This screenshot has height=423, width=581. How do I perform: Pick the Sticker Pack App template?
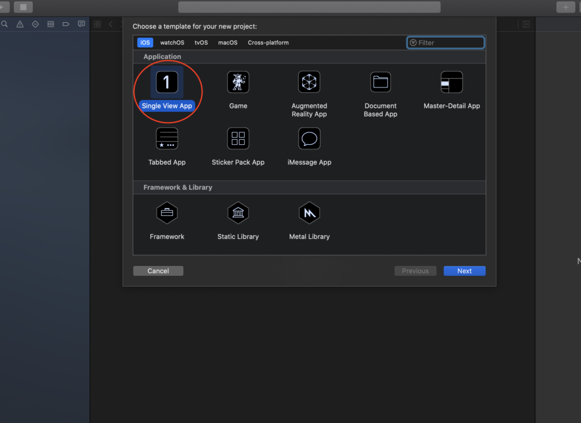238,139
